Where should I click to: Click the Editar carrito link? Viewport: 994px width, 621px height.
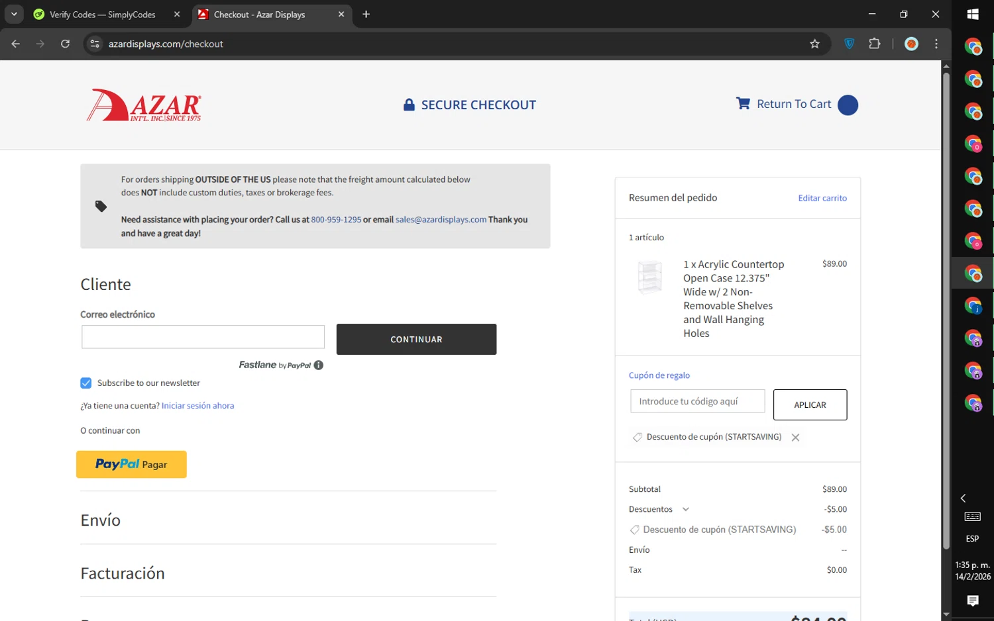(x=822, y=198)
